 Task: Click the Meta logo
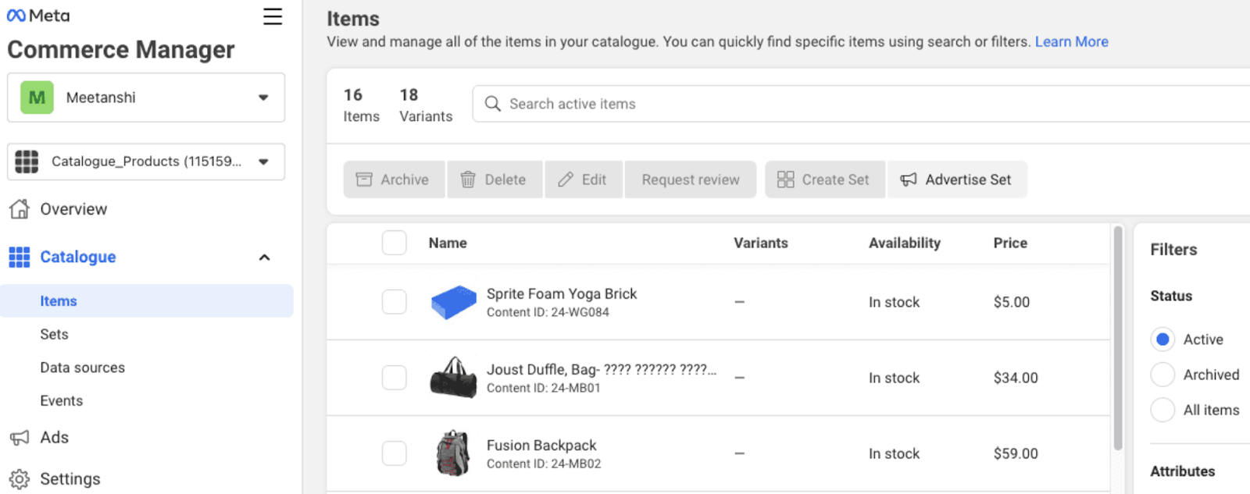[38, 16]
